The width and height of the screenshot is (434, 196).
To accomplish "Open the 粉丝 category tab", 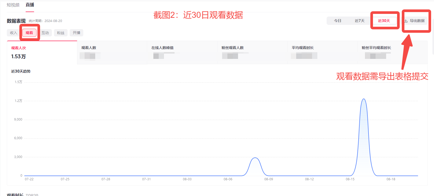I will pyautogui.click(x=61, y=33).
